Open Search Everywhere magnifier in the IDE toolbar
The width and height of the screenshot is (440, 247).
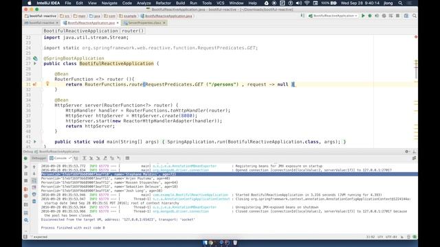415,16
